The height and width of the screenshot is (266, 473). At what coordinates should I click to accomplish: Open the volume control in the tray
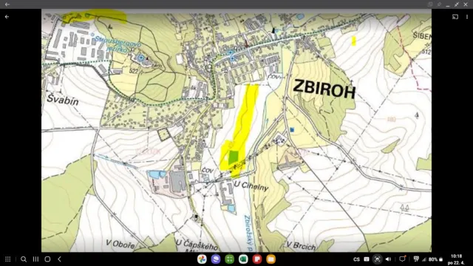click(x=389, y=259)
